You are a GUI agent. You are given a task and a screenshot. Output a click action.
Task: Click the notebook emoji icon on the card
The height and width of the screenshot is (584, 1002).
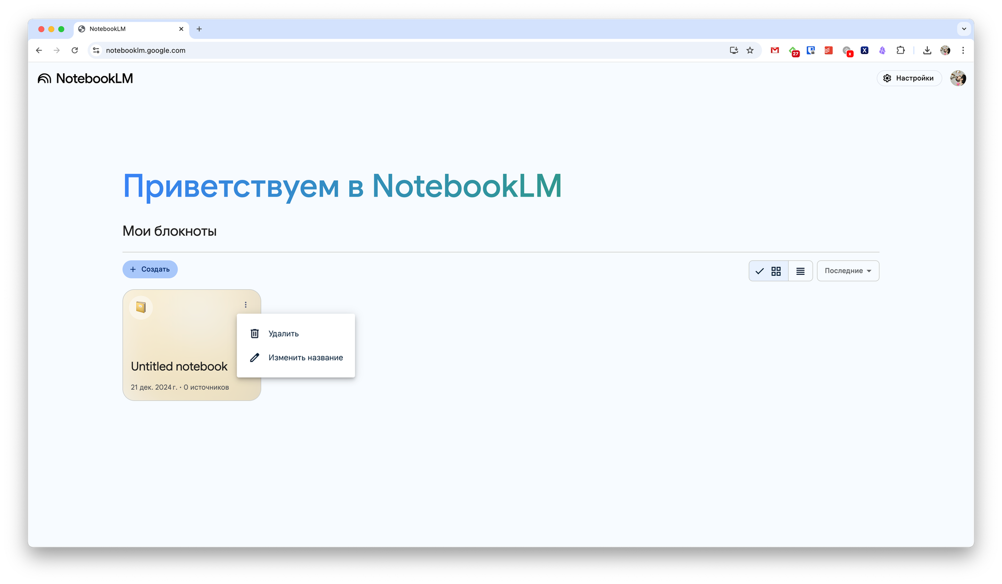coord(141,307)
